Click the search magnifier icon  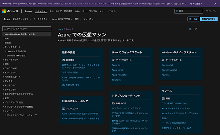[x=177, y=11]
